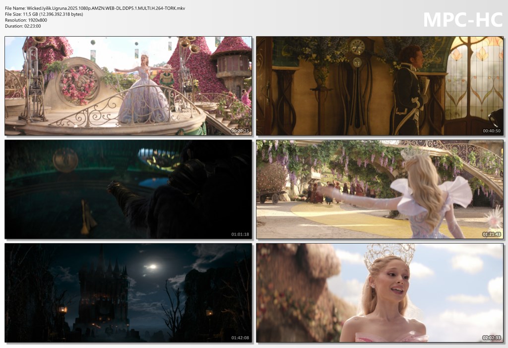Open the thumbnail of woman on balcony
This screenshot has height=348, width=508.
pyautogui.click(x=128, y=86)
